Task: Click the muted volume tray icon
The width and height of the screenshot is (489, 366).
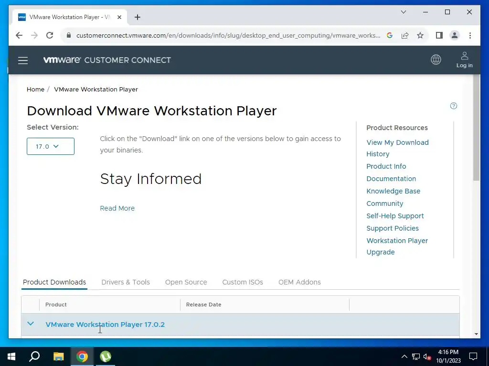Action: (x=427, y=356)
